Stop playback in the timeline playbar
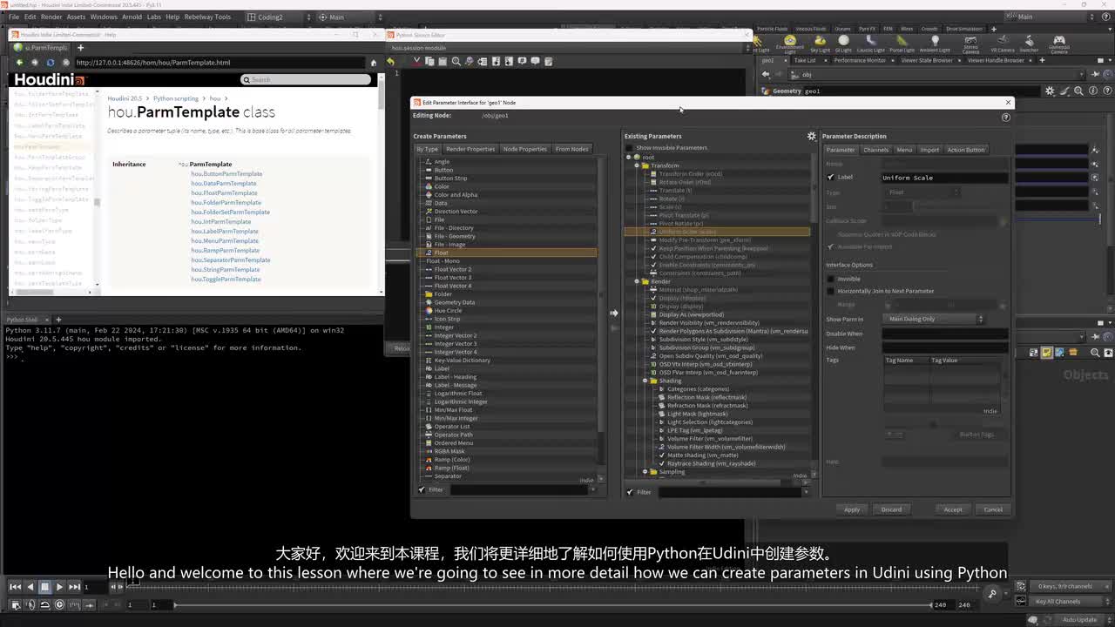Screen dimensions: 1115x627 coord(45,587)
